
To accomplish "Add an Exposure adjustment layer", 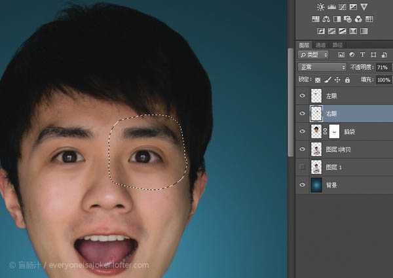I will [x=353, y=7].
